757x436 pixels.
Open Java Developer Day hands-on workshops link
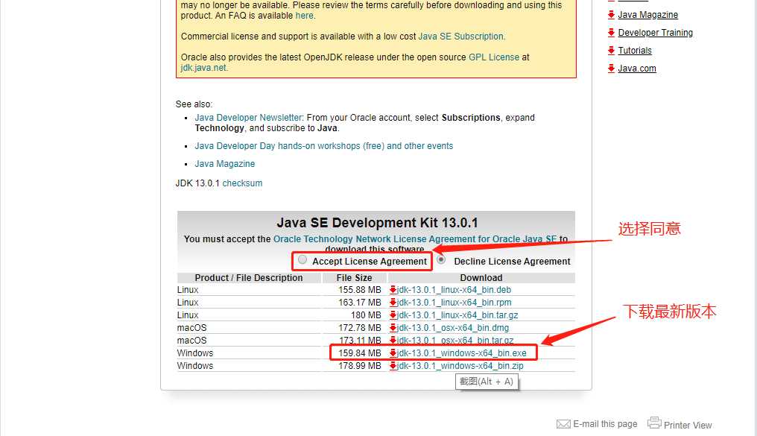(324, 146)
